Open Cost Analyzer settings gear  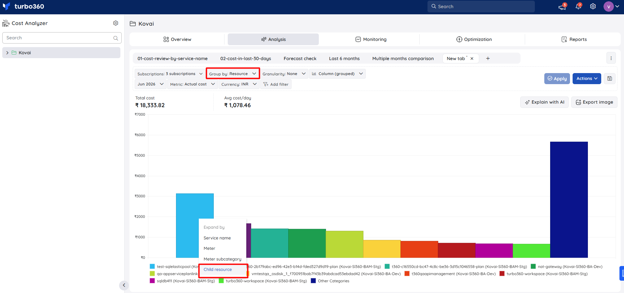click(x=115, y=23)
